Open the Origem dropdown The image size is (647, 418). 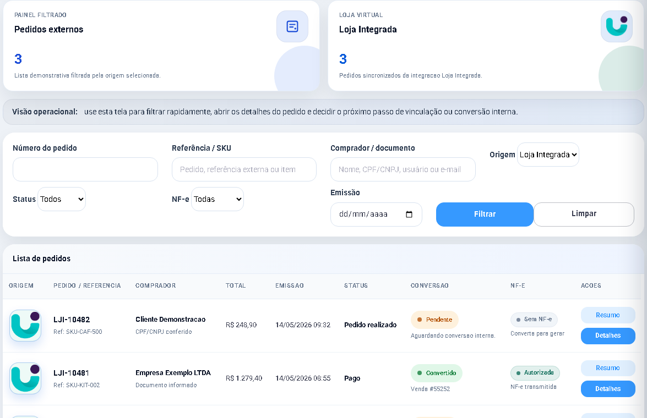[548, 155]
